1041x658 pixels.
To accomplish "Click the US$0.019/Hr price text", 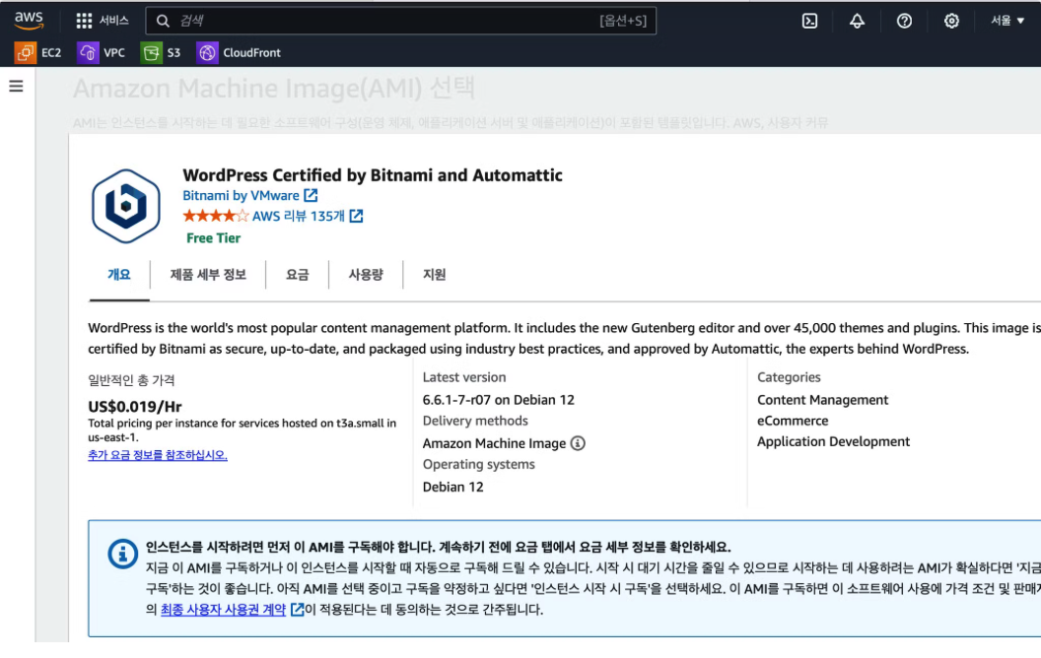I will [x=135, y=407].
